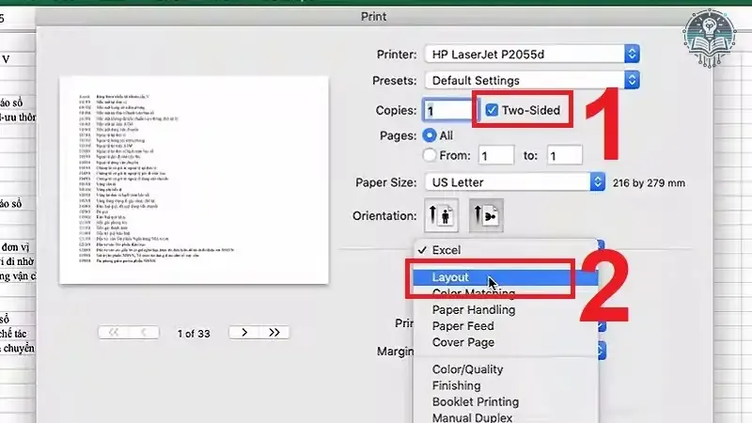This screenshot has height=423, width=752.
Task: Open the Presets dropdown Default Settings
Action: 532,80
